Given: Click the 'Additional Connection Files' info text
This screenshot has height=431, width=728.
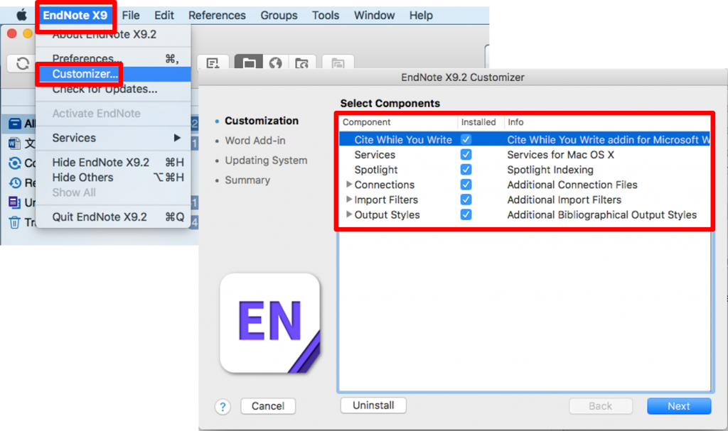Looking at the screenshot, I should coord(572,185).
